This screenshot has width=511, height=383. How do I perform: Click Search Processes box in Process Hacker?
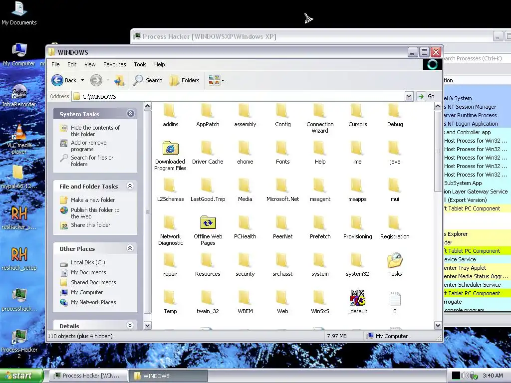pyautogui.click(x=477, y=58)
